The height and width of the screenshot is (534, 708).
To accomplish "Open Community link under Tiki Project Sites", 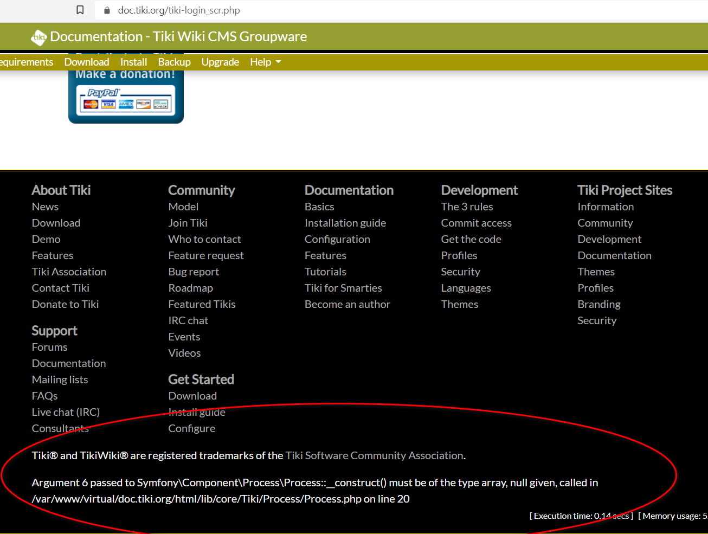I will tap(605, 223).
